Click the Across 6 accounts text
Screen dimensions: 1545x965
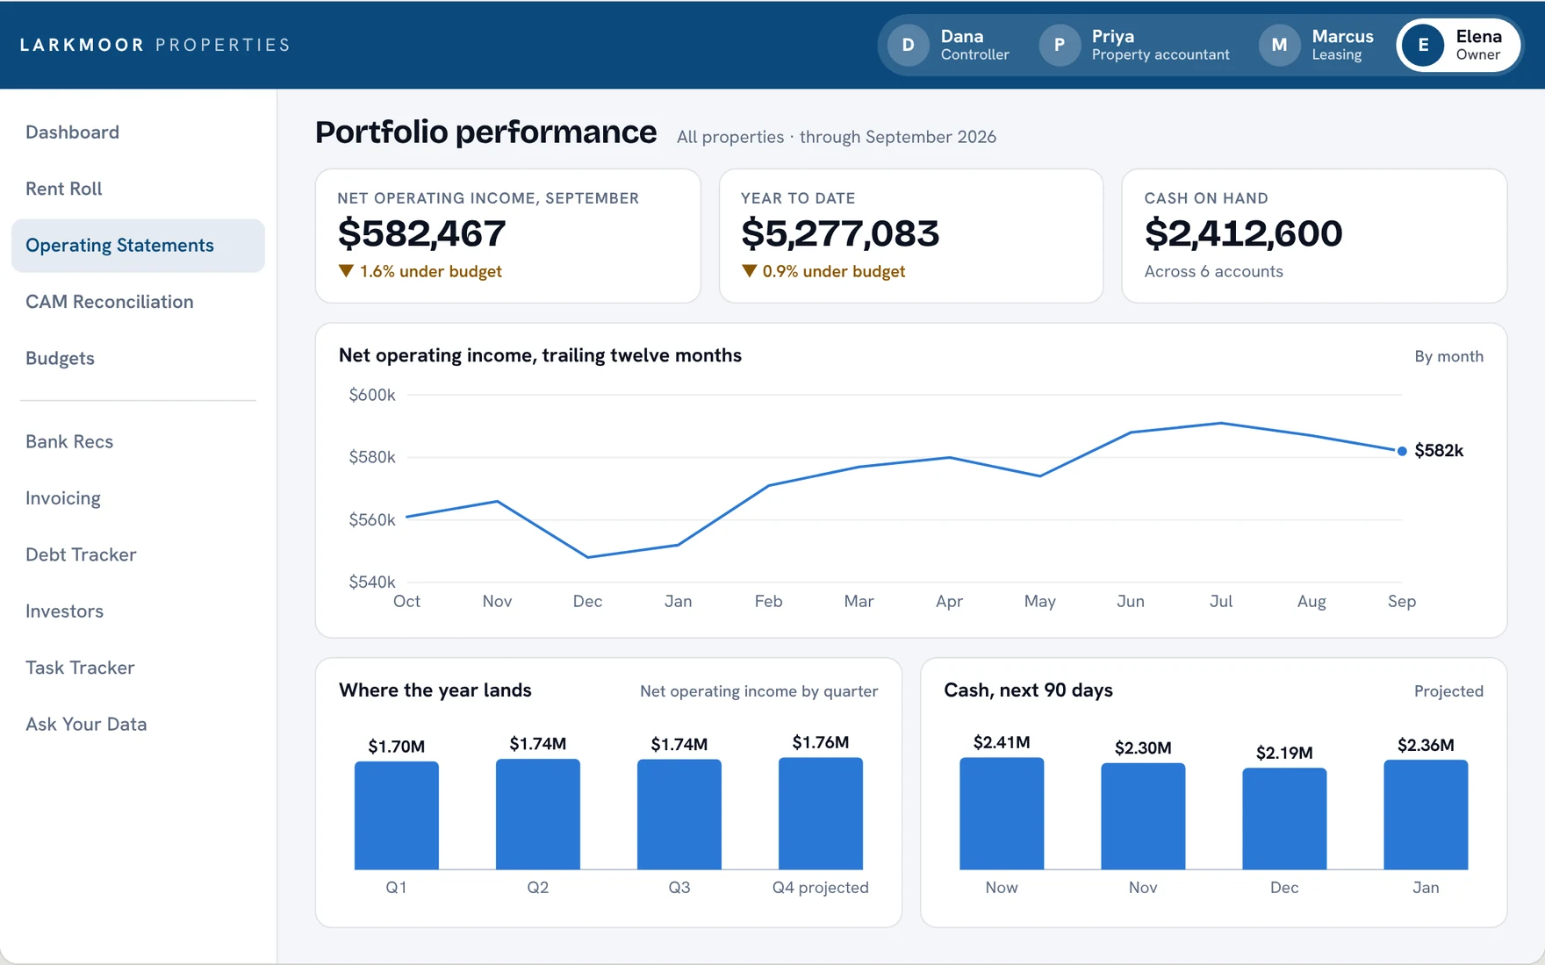(x=1213, y=271)
